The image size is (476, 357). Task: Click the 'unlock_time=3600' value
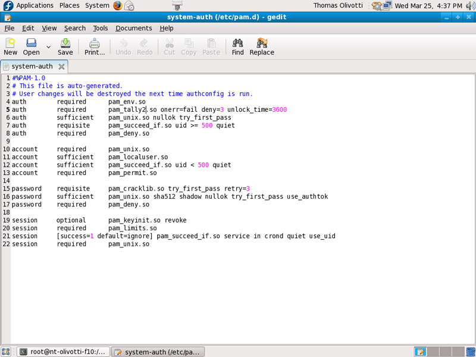pos(257,109)
